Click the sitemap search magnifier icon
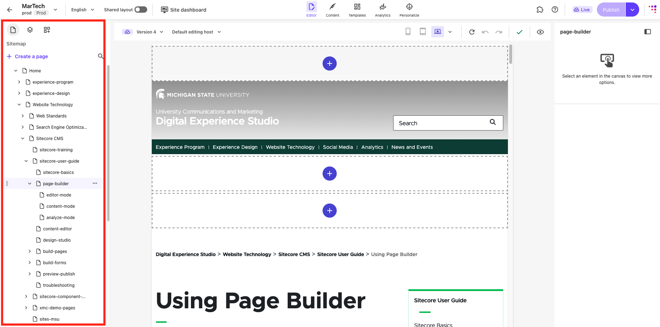Screen dimensions: 660x327 coord(101,56)
